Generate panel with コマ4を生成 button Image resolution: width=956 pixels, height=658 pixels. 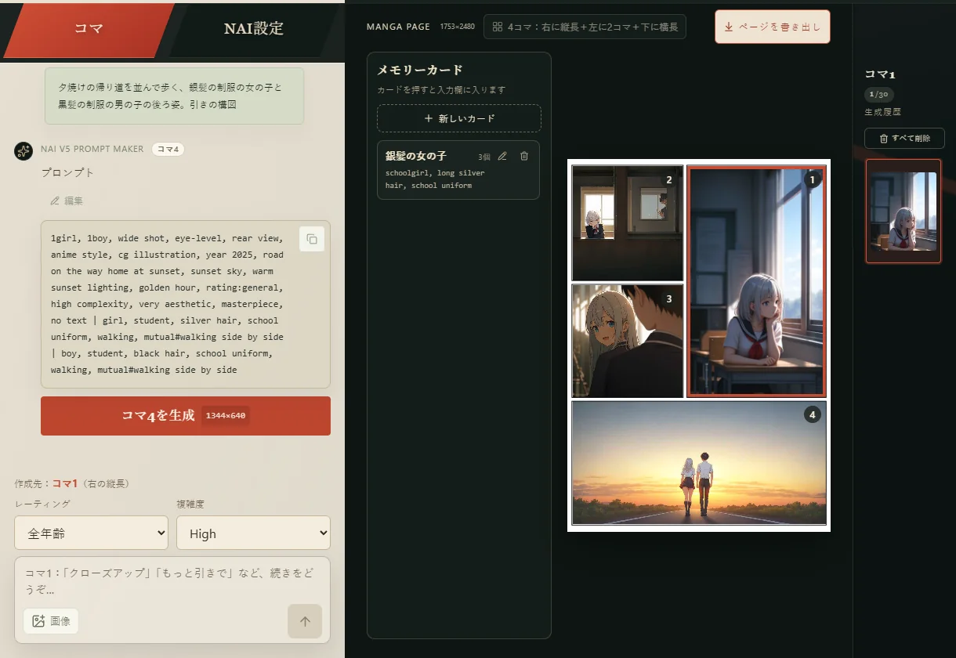pos(186,415)
